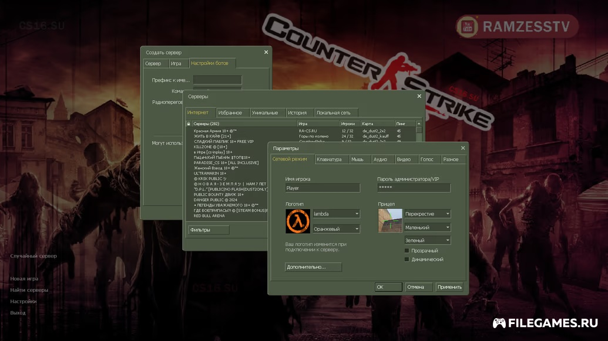Click the OK button in Параметры
Viewport: 608px width, 341px height.
(388, 287)
